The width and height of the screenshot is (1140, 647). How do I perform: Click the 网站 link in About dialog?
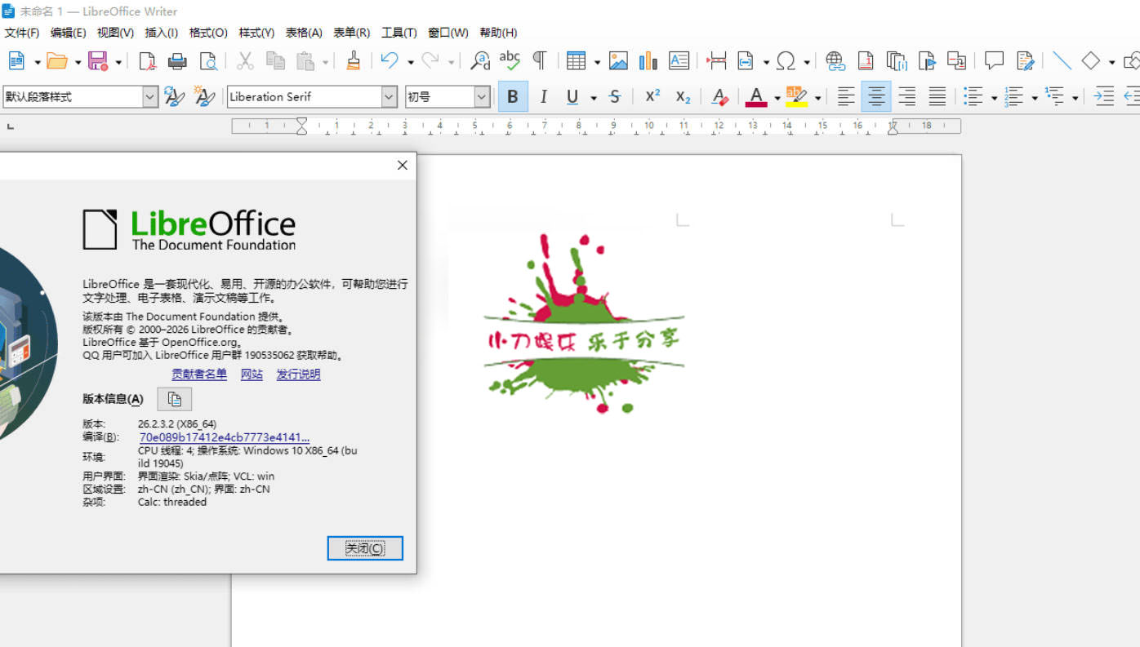point(252,374)
